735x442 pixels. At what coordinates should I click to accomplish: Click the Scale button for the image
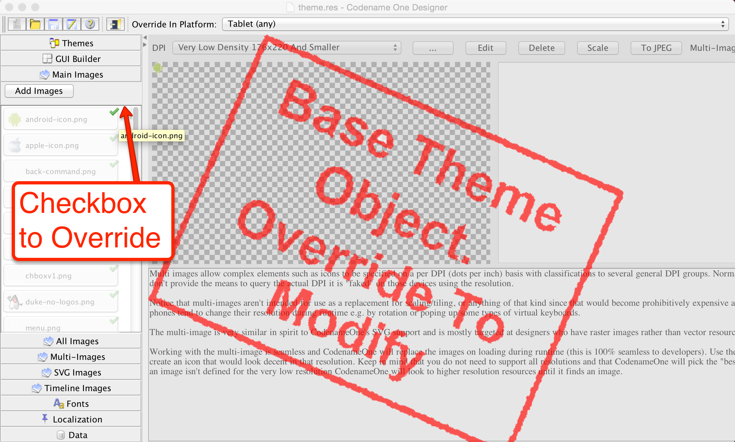[599, 47]
